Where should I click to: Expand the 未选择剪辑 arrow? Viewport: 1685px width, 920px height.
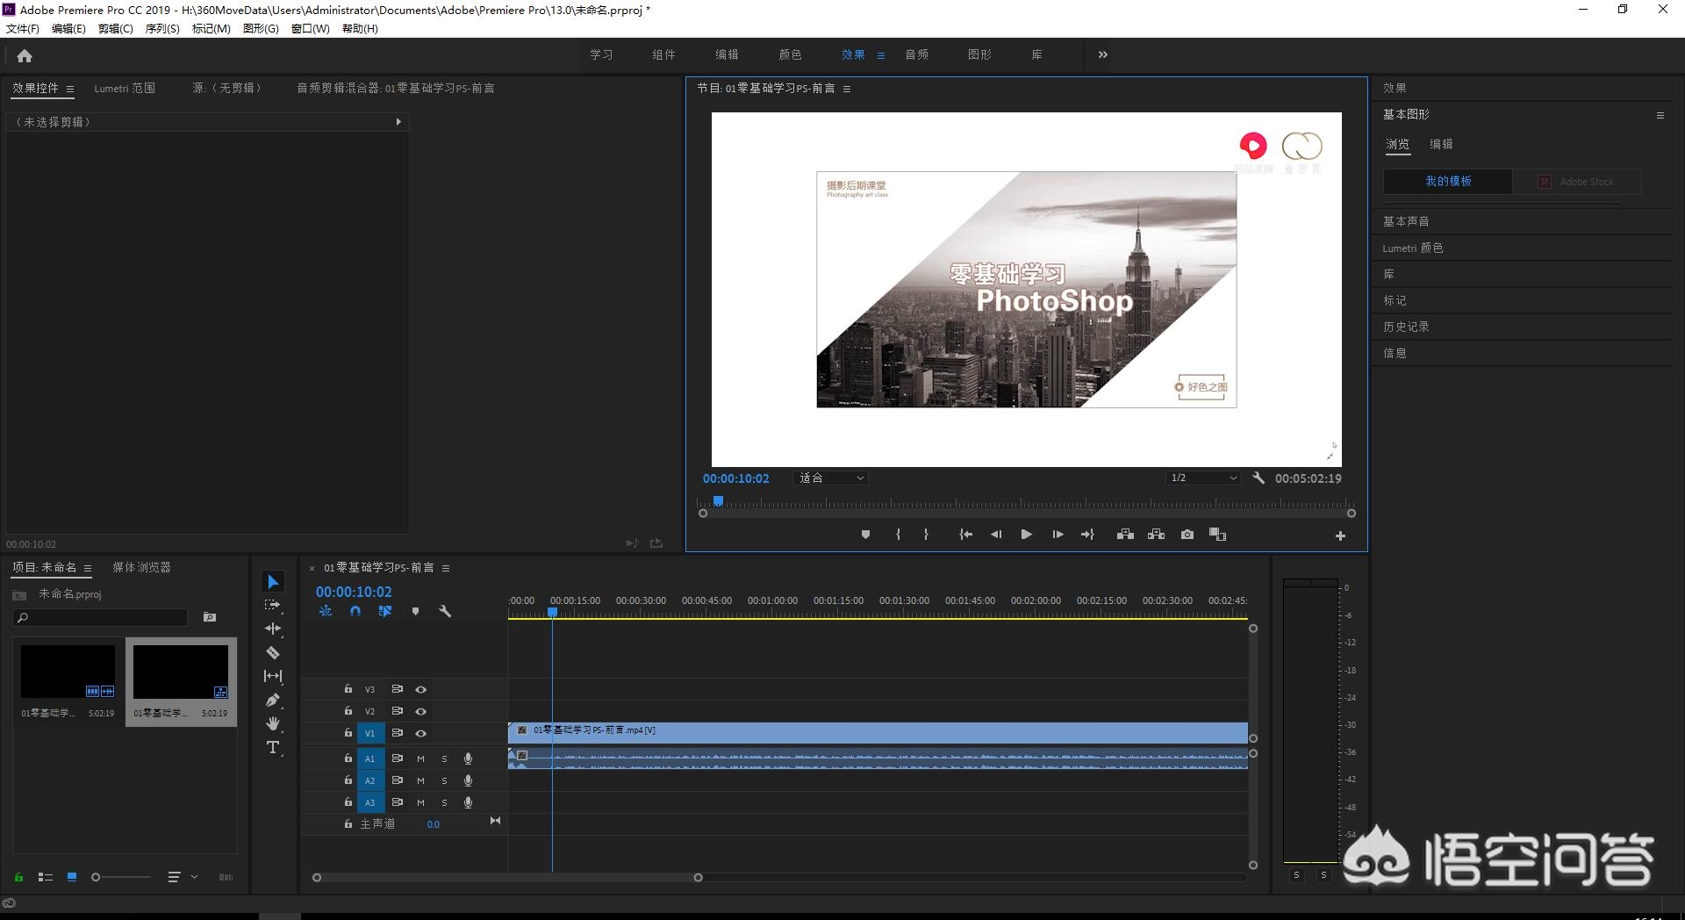click(x=398, y=122)
